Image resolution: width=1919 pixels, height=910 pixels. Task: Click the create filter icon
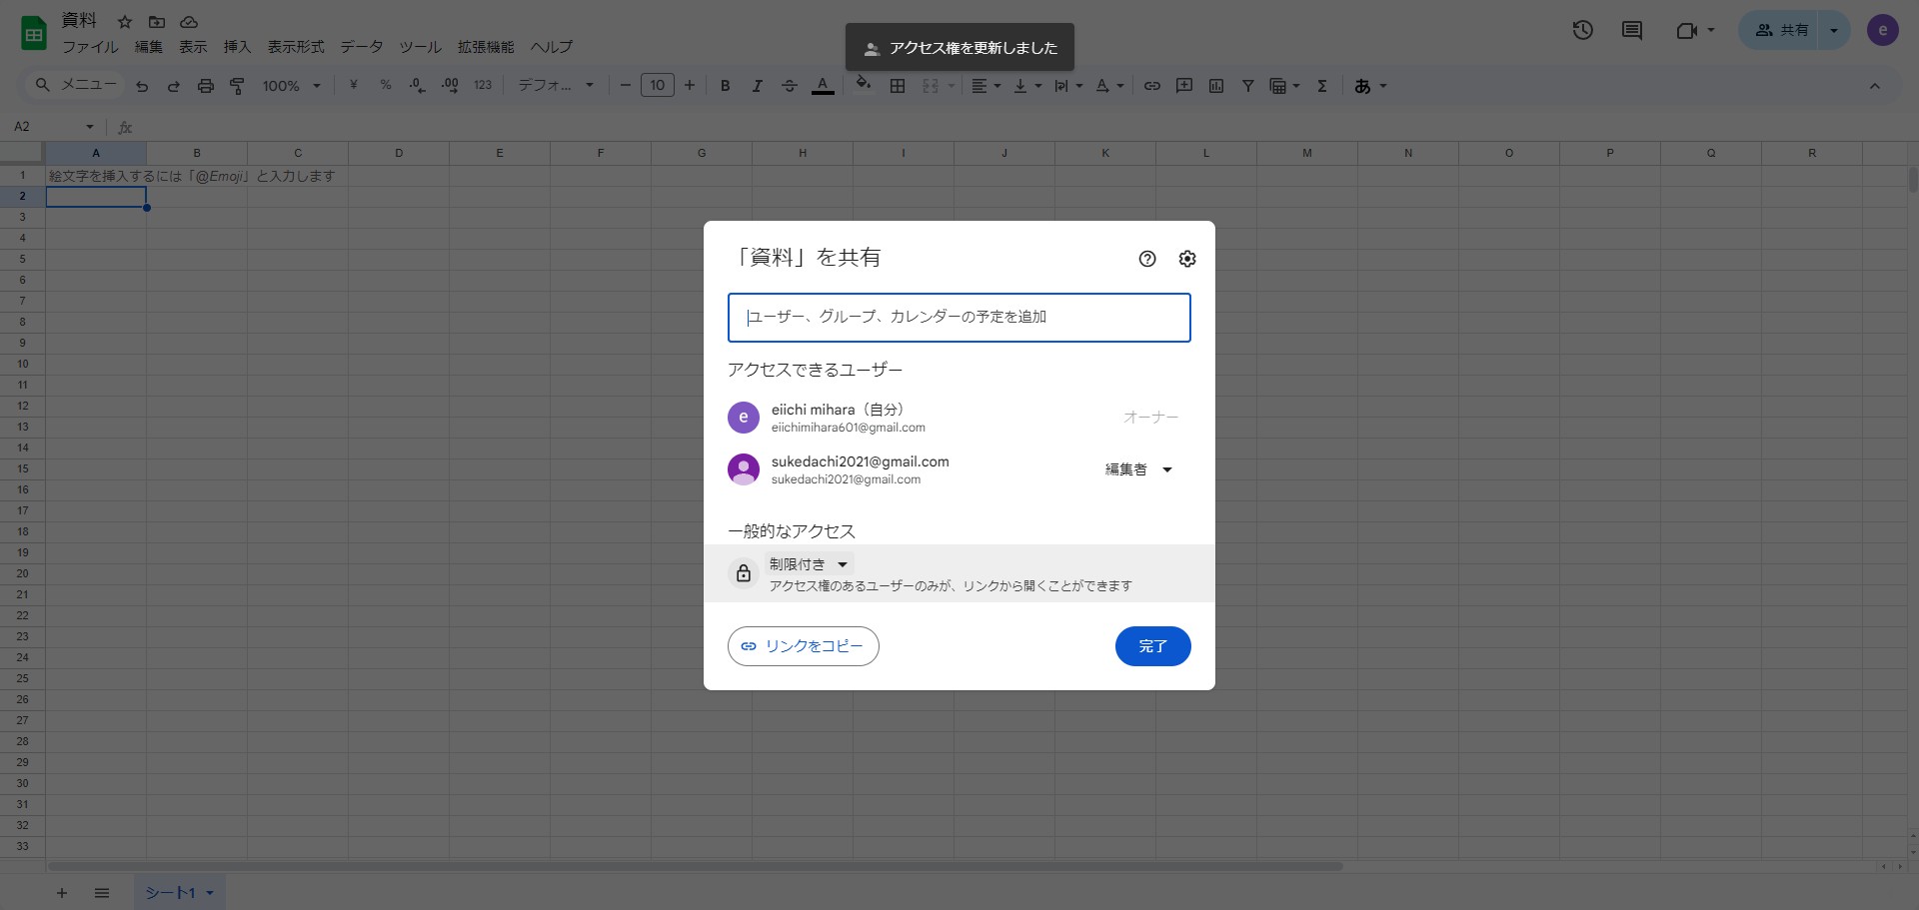tap(1248, 86)
